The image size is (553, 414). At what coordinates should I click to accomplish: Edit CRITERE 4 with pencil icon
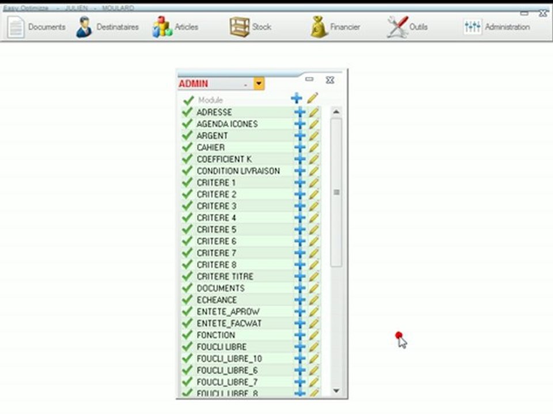click(313, 218)
